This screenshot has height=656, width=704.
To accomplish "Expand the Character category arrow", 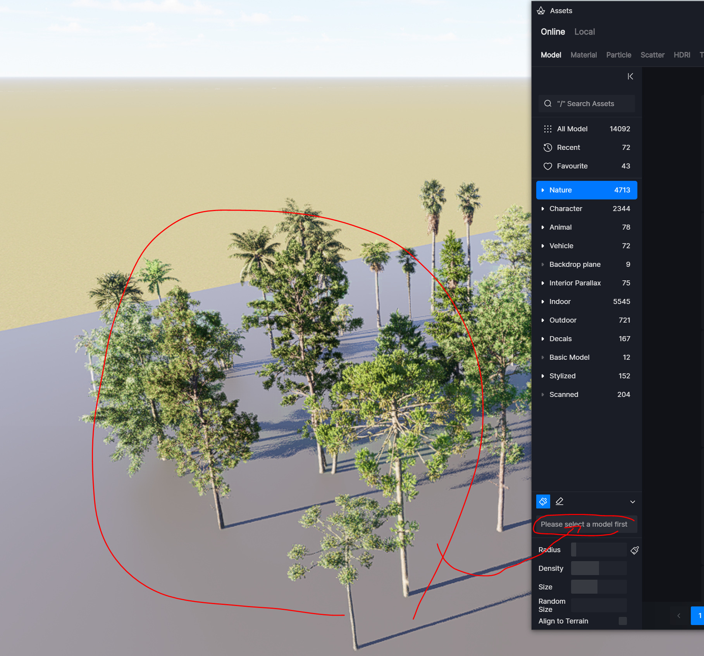I will click(543, 209).
